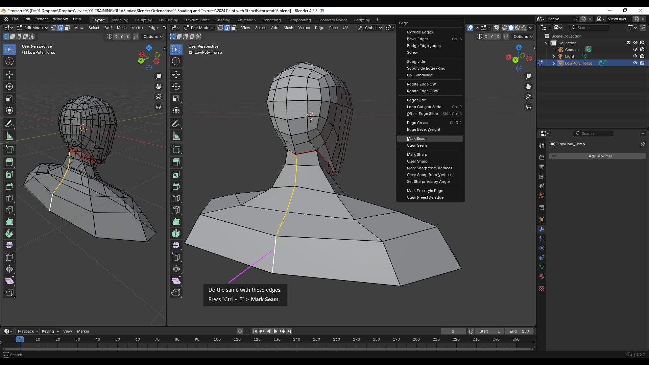Choose Loop Cut and Slide from Edge menu
Screen dimensions: 649x365
(x=430, y=107)
